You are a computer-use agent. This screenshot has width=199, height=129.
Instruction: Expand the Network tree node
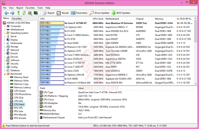coord(5,50)
